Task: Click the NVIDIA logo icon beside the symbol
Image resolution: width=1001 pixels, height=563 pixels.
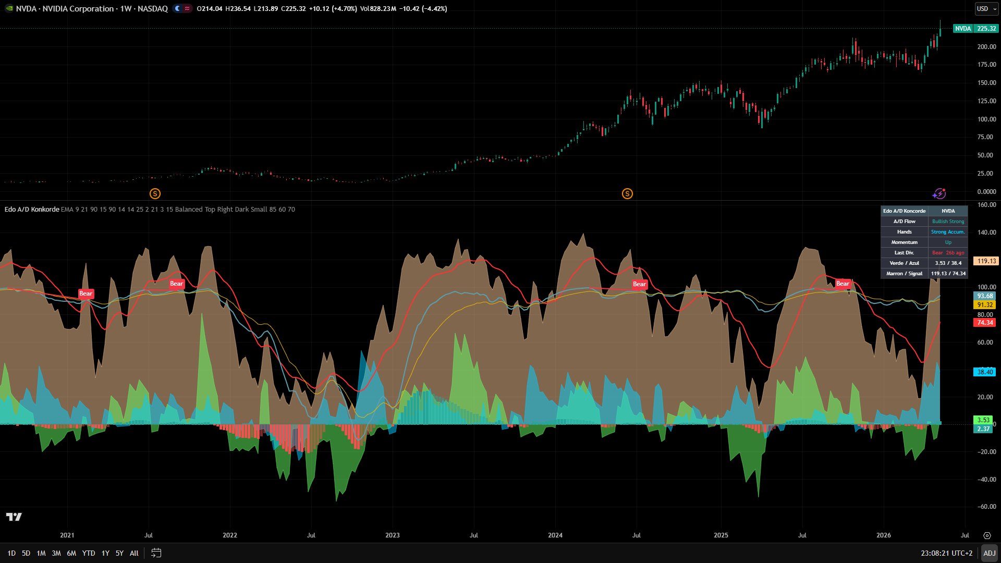Action: (9, 9)
